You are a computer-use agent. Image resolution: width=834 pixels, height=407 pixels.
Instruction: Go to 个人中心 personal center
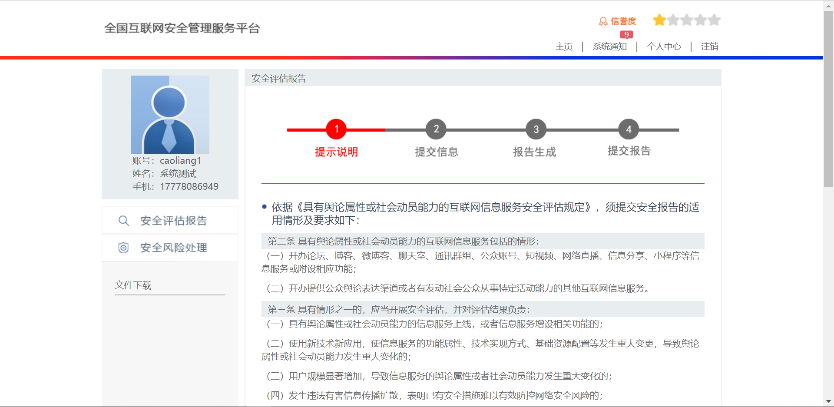pos(664,46)
